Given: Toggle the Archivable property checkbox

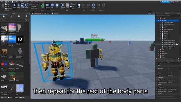Looking at the screenshot, I should coord(169,69).
